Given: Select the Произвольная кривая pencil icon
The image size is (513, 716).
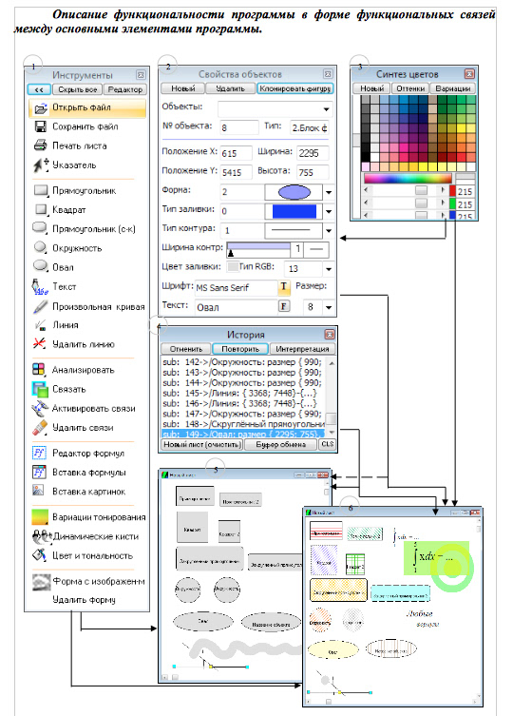Looking at the screenshot, I should 40,306.
